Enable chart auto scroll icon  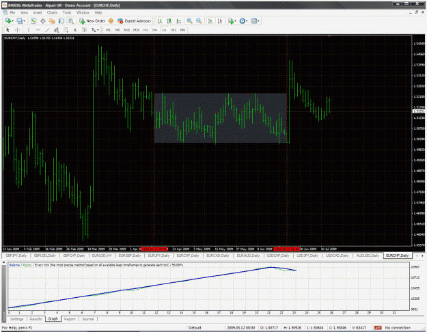(x=210, y=21)
